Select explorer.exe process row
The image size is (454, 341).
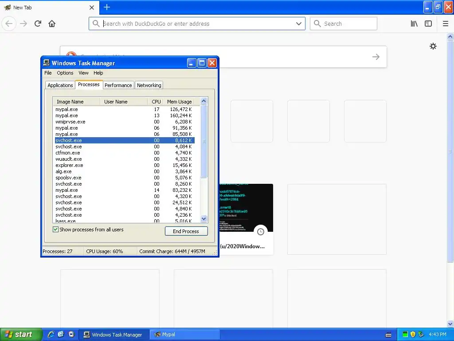[x=125, y=165]
